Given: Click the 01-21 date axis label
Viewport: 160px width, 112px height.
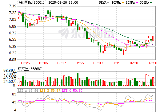Looking at the screenshot, I should [116, 63].
